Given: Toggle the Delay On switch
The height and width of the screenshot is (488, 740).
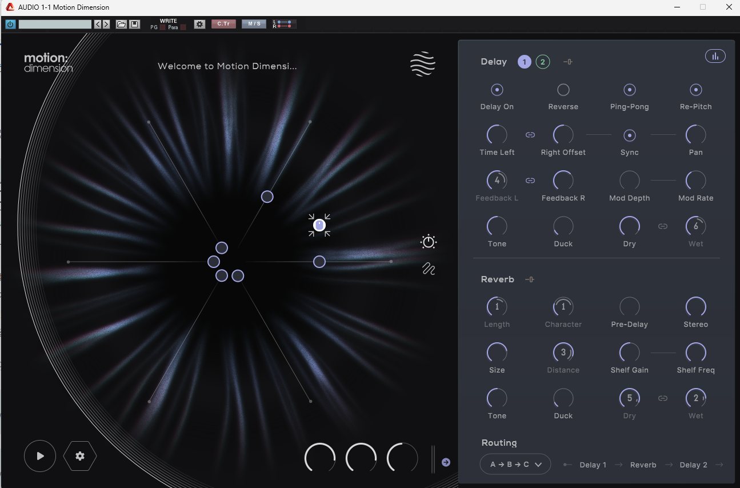Looking at the screenshot, I should coord(497,90).
